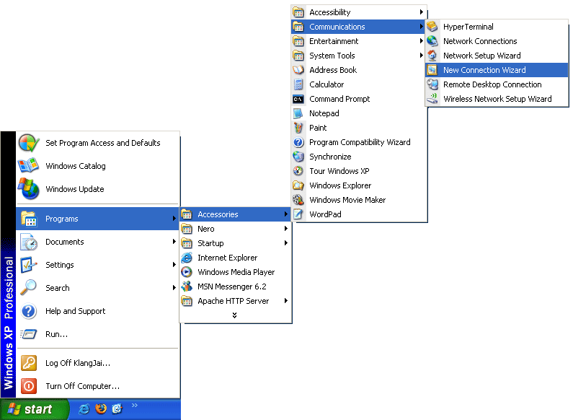
Task: Expand the Entertainment submenu arrow
Action: pos(421,41)
